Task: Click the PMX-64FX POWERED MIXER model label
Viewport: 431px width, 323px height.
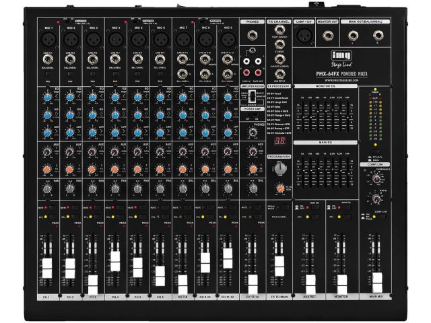Action: point(341,74)
